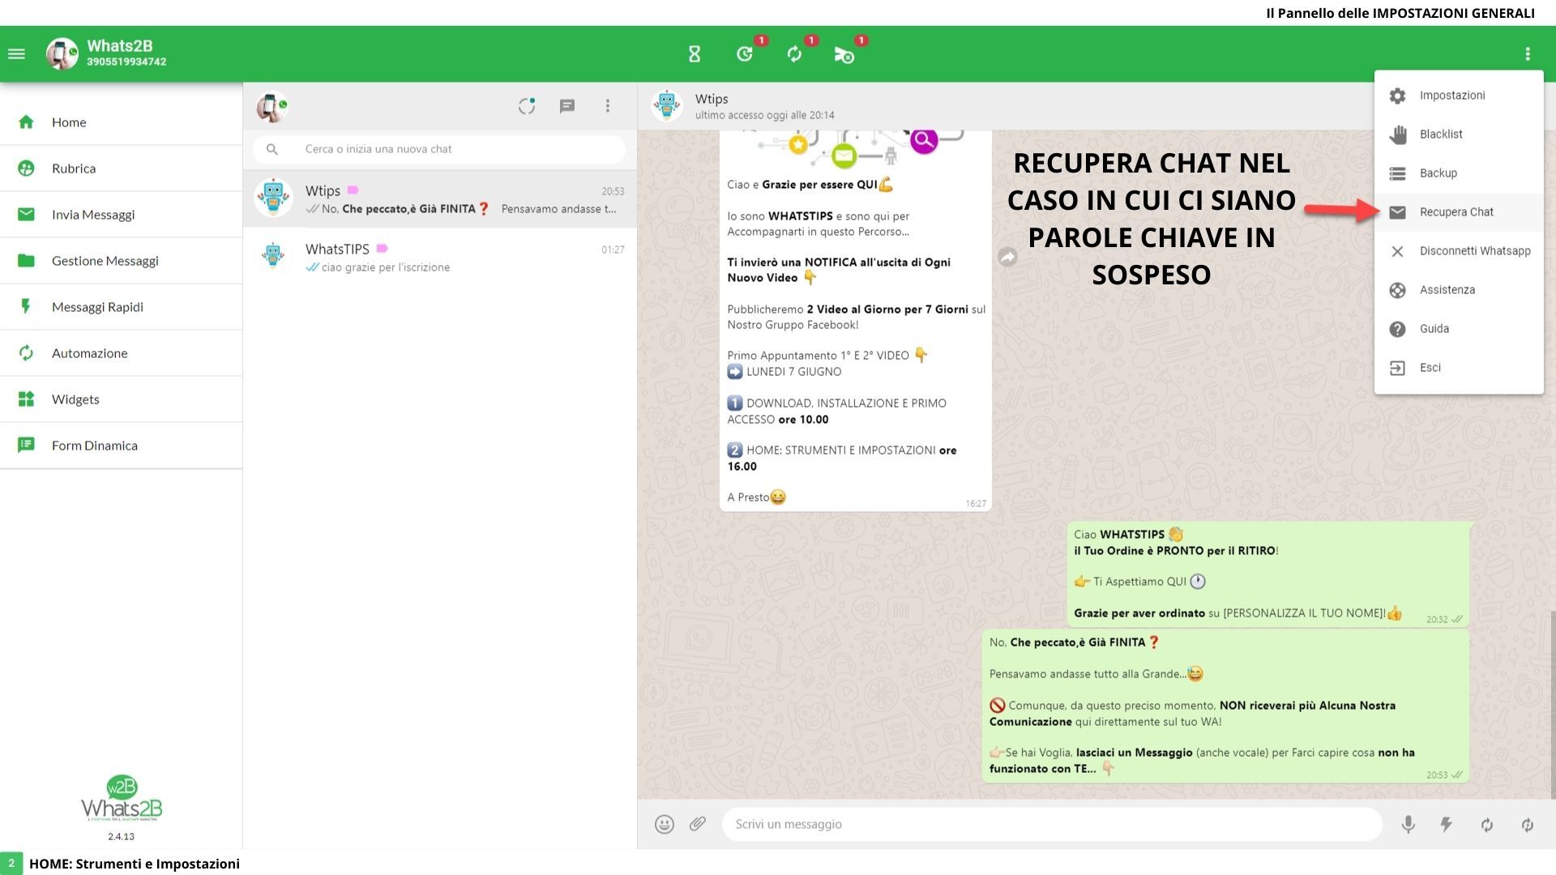Click the Gestione Messaggi folder icon

(x=26, y=261)
